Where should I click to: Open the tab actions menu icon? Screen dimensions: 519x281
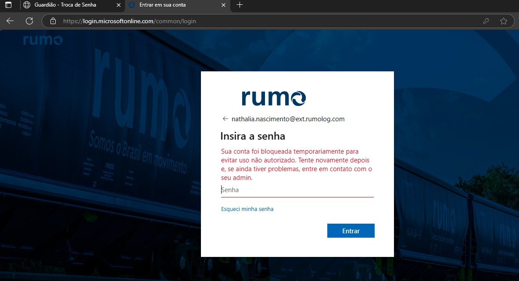8,5
